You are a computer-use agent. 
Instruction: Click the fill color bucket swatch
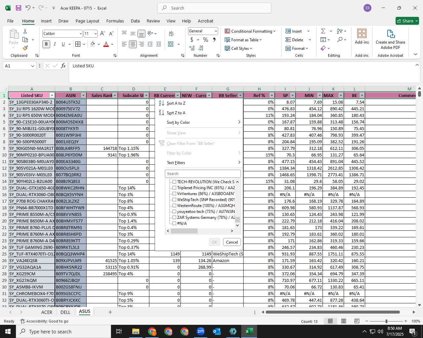coord(93,44)
